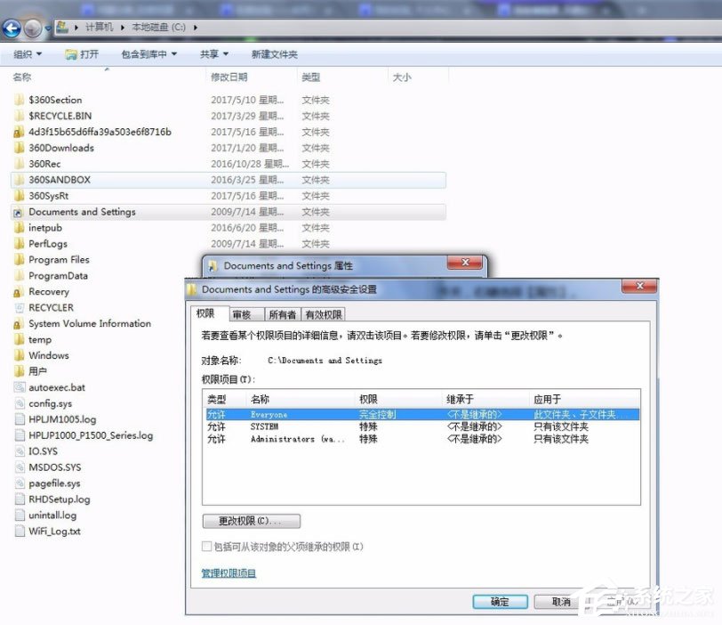Select the inetpub folder icon
Viewport: 722px width, 625px height.
click(x=20, y=228)
